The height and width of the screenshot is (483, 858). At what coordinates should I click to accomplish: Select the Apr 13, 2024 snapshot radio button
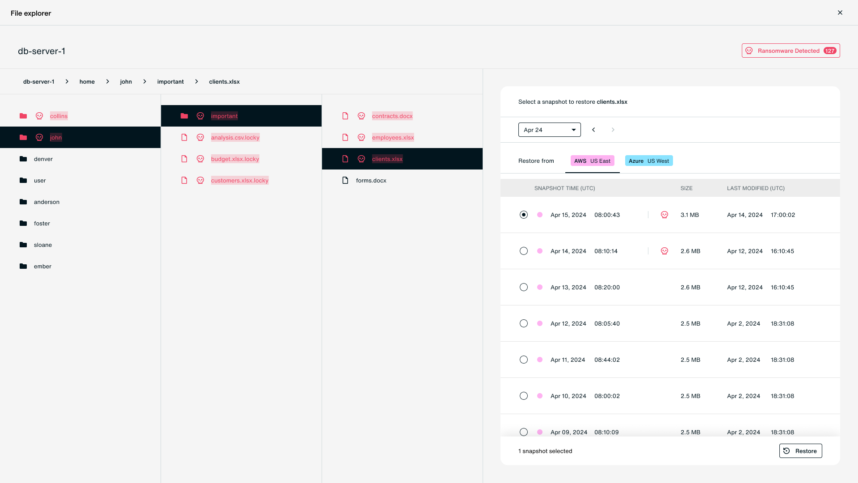tap(524, 287)
